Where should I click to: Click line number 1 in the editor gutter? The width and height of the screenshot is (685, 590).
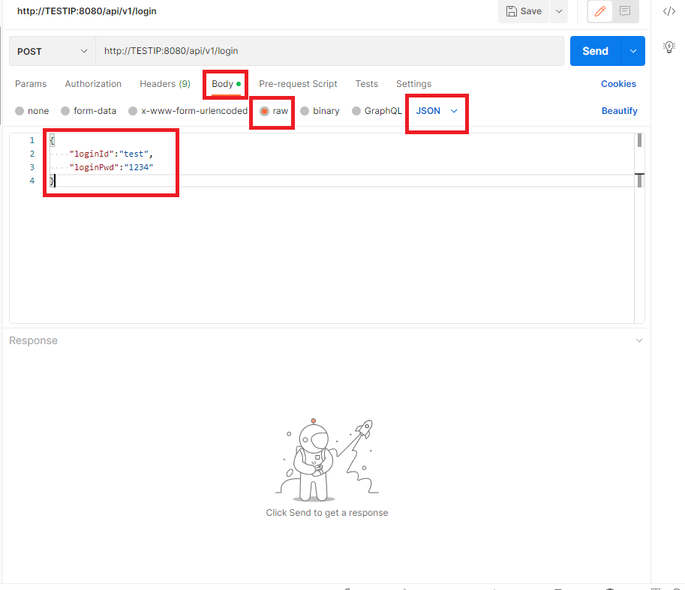tap(32, 140)
